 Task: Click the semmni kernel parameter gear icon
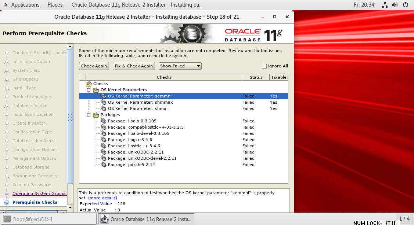point(104,96)
